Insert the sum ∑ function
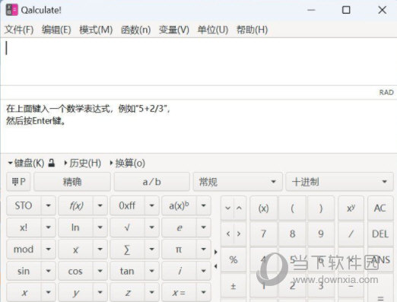 click(x=127, y=250)
